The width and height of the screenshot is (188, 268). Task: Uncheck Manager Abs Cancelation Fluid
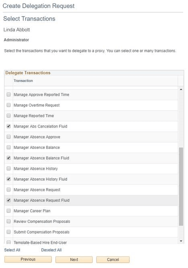(8, 126)
